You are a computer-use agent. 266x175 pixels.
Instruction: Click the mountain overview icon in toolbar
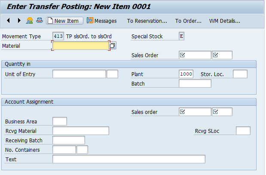pos(30,21)
